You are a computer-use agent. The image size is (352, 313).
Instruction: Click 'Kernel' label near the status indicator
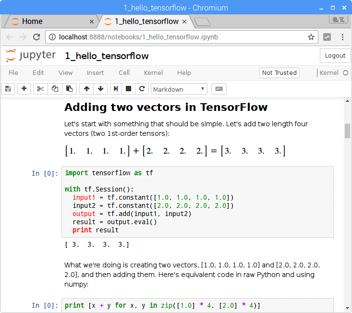(329, 72)
